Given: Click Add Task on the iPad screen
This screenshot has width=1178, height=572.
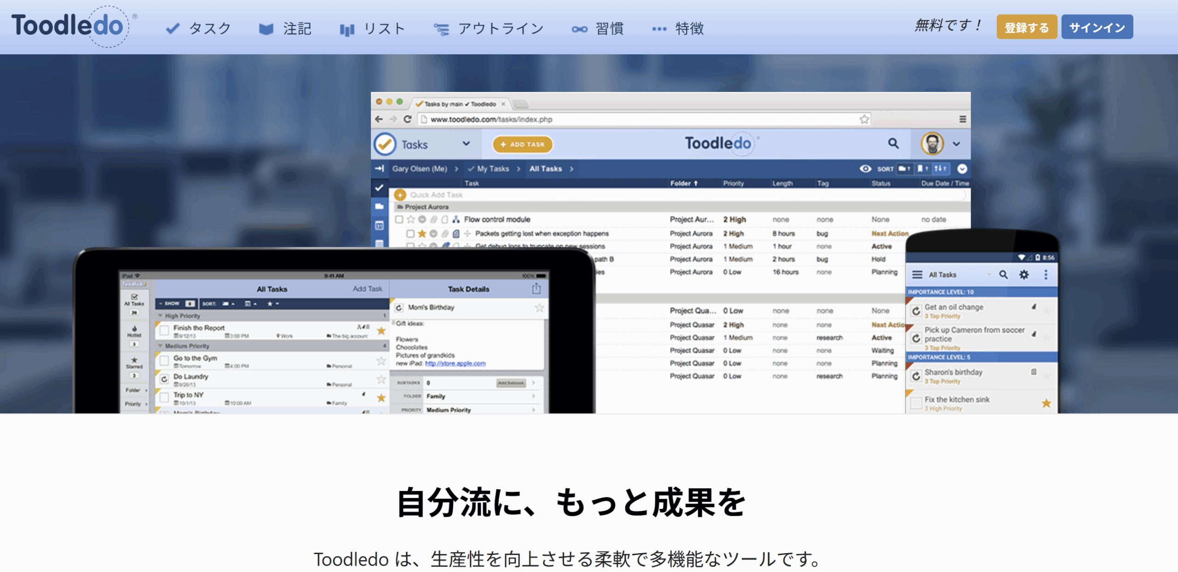Looking at the screenshot, I should point(367,289).
